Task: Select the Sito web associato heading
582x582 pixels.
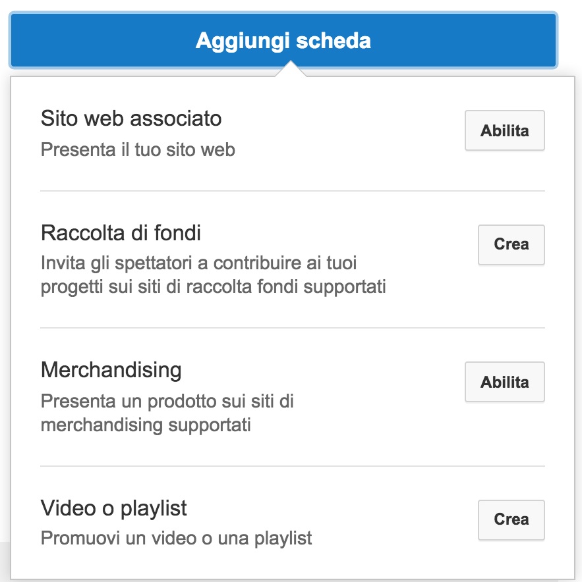Action: click(x=131, y=119)
